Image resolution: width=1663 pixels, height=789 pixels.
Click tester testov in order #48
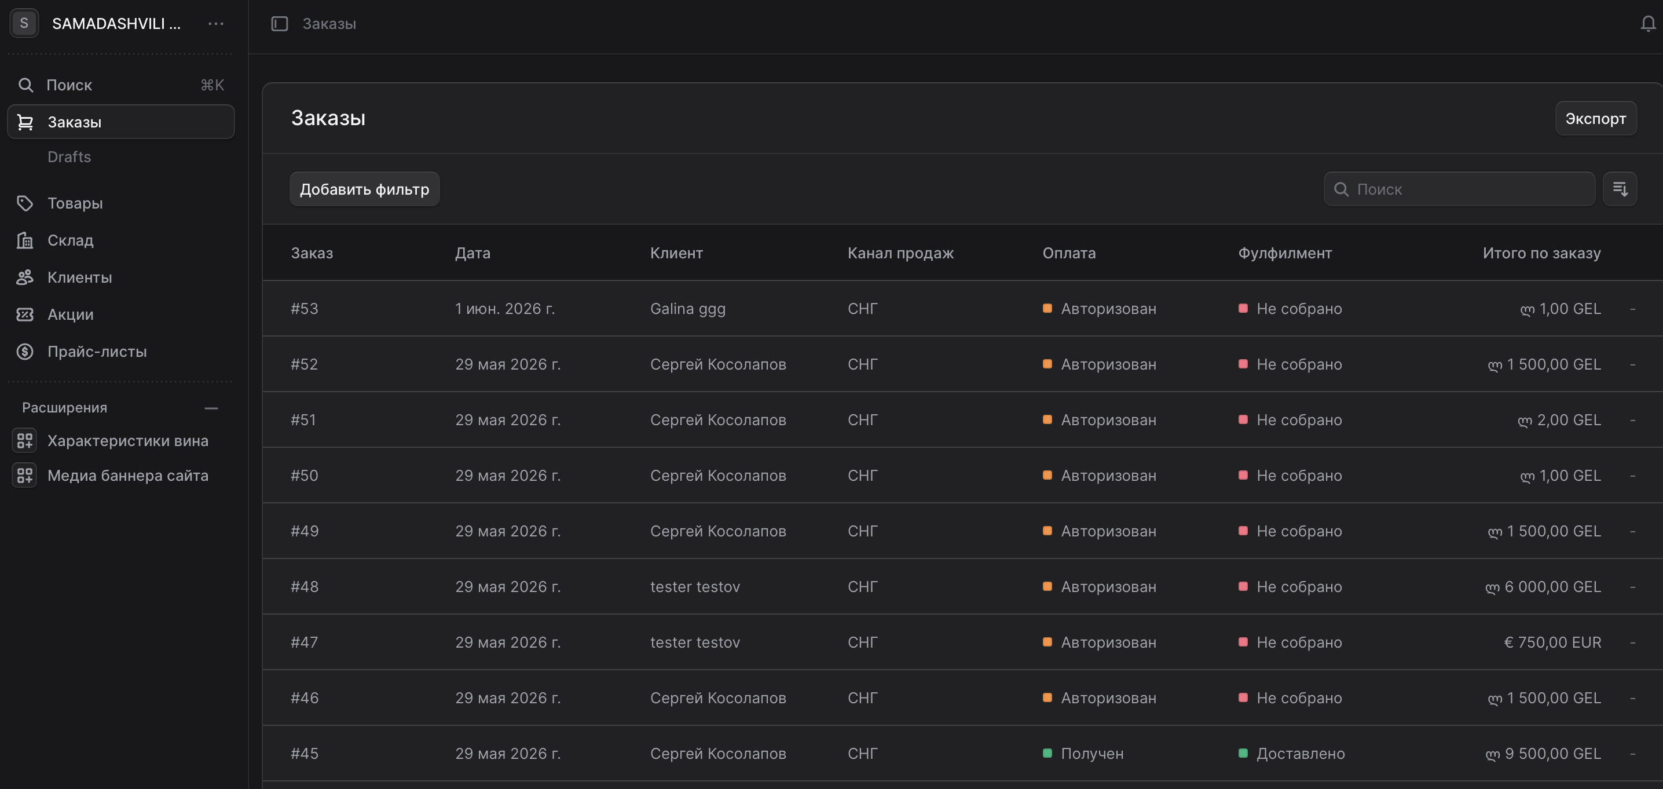tap(695, 586)
